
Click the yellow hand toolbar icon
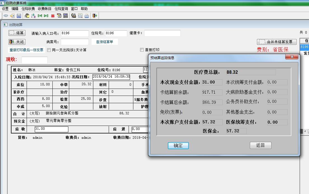point(27,16)
